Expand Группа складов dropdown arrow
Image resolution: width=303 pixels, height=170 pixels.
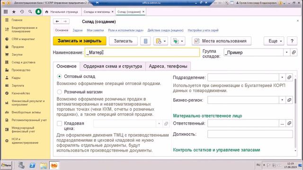[x=286, y=52]
